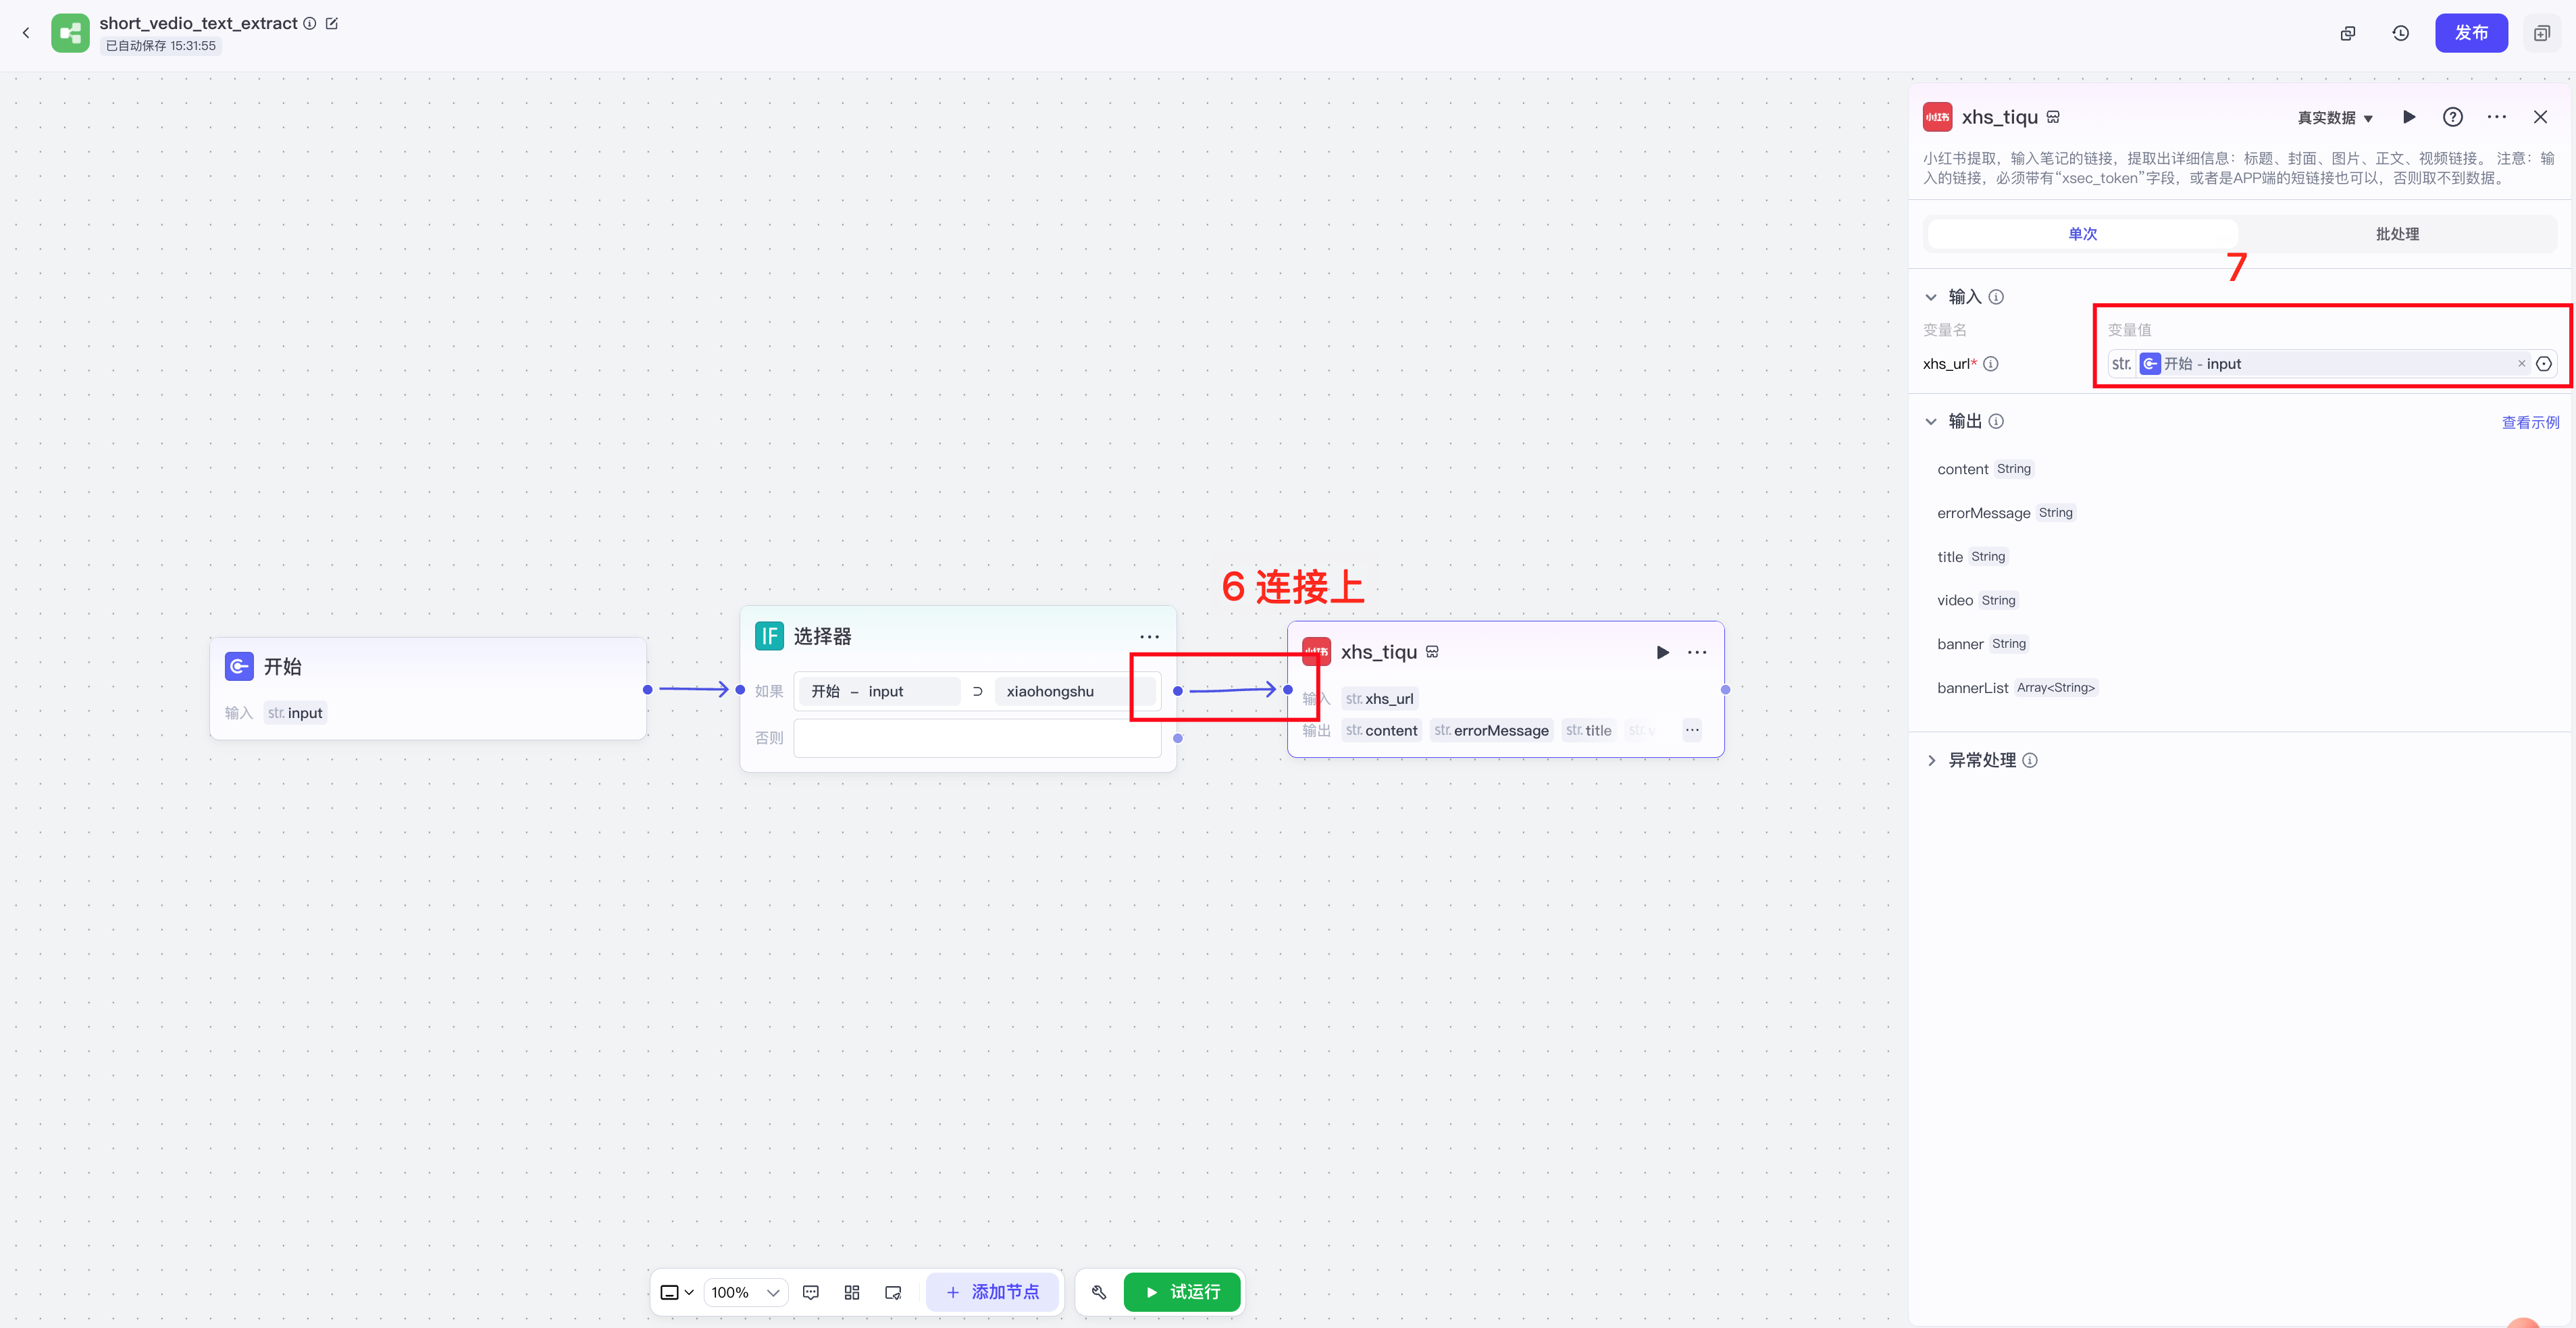This screenshot has width=2576, height=1328.
Task: Expand hidden outputs on xhs_tiqu node
Action: pyautogui.click(x=1692, y=730)
